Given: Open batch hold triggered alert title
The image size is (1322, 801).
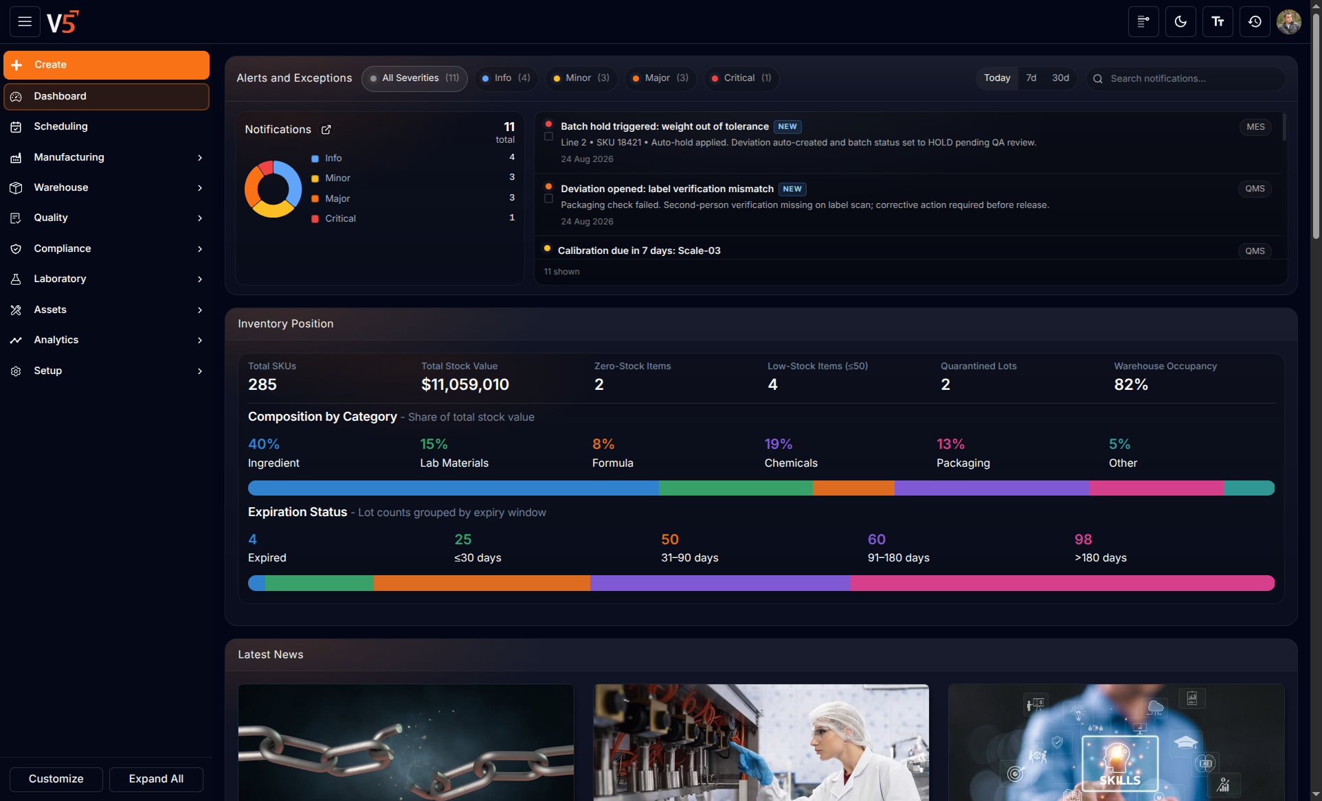Looking at the screenshot, I should (x=664, y=127).
